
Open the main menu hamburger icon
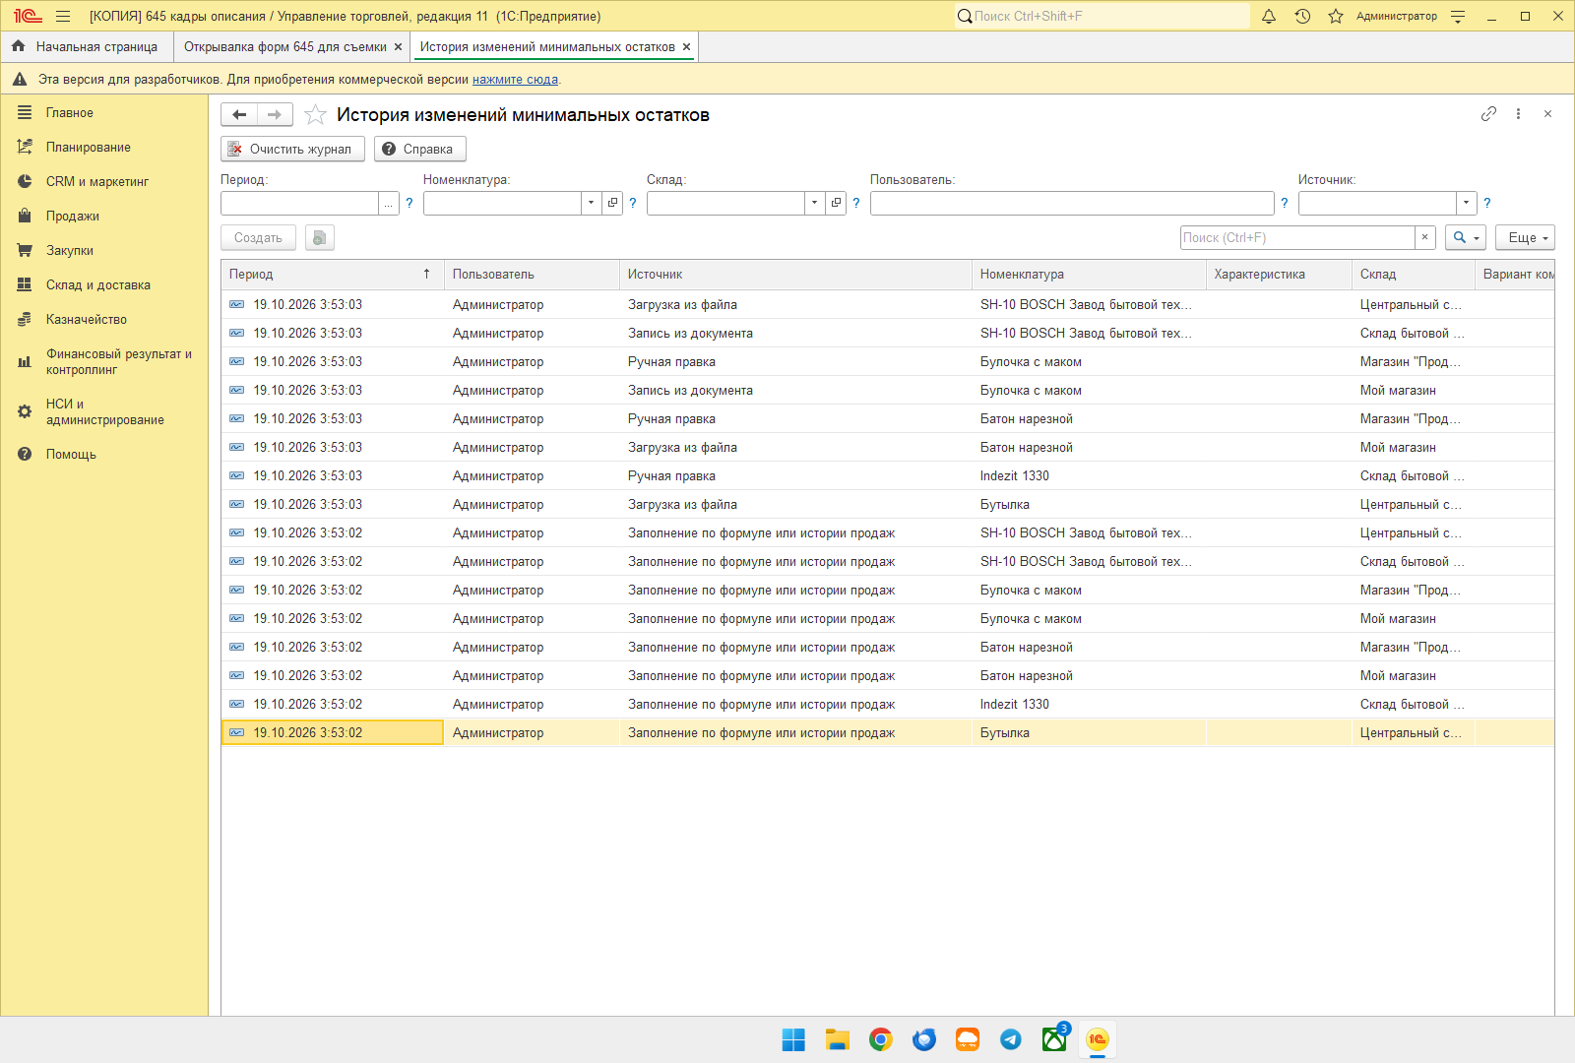pos(63,16)
